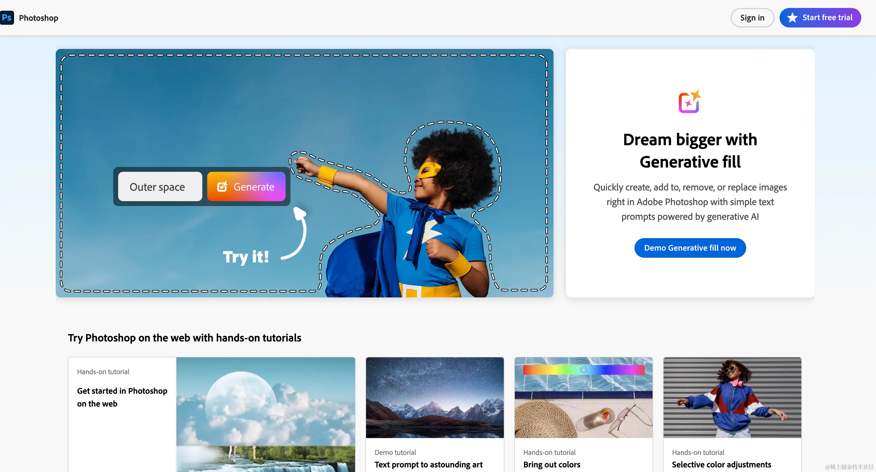Click the Generative fill sparkle icon
Viewport: 876px width, 472px height.
point(690,101)
